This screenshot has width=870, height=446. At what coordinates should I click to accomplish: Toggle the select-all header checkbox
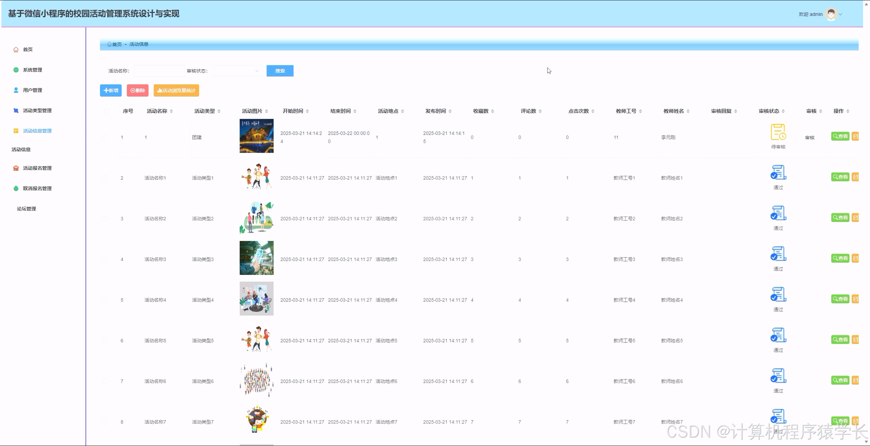point(107,111)
